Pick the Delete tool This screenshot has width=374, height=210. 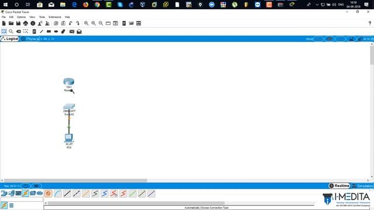(x=18, y=32)
